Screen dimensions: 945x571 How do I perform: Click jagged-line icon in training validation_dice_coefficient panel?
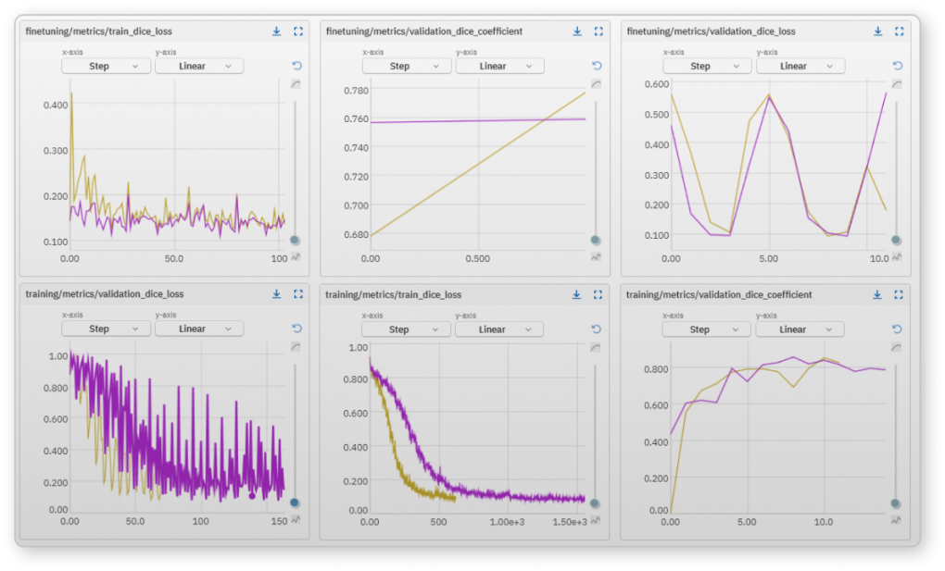click(x=896, y=520)
